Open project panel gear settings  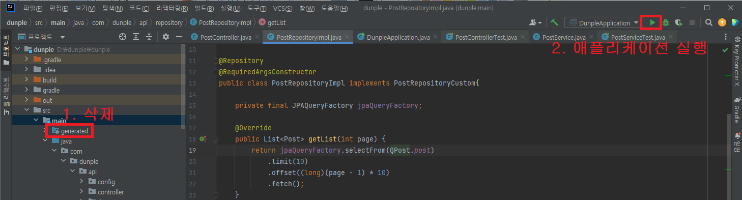pos(165,37)
